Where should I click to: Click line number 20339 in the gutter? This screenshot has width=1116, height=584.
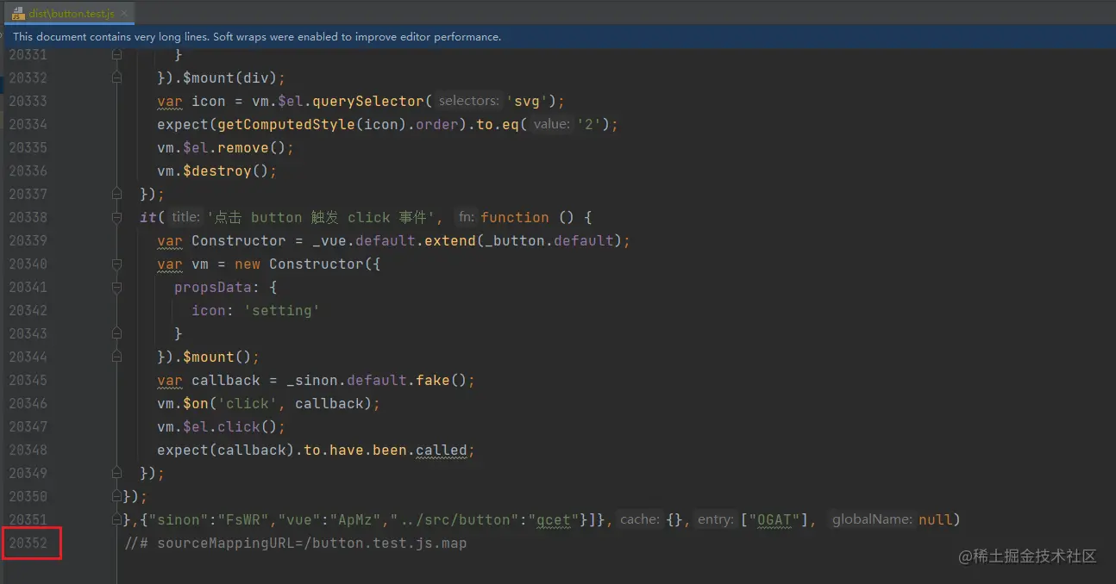coord(28,240)
